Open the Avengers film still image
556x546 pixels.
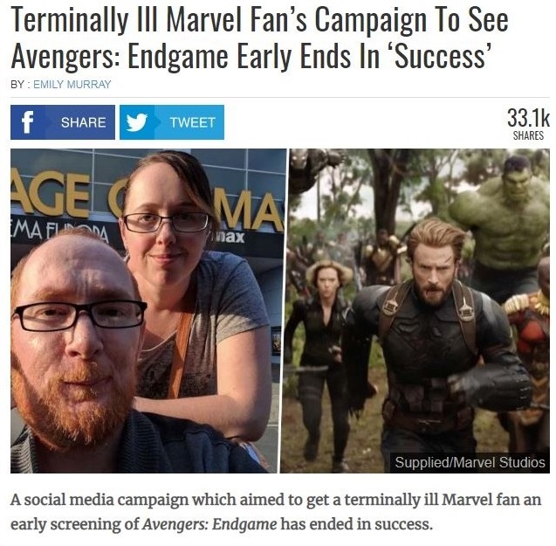(x=415, y=311)
